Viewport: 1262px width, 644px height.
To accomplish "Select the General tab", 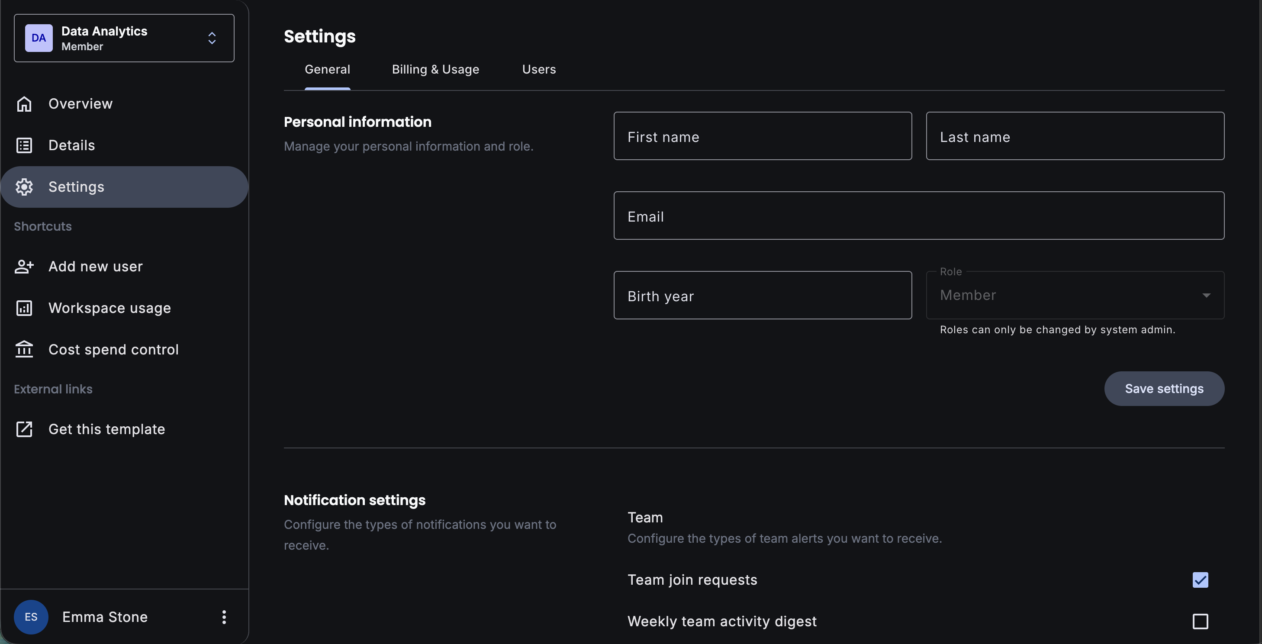I will 327,70.
